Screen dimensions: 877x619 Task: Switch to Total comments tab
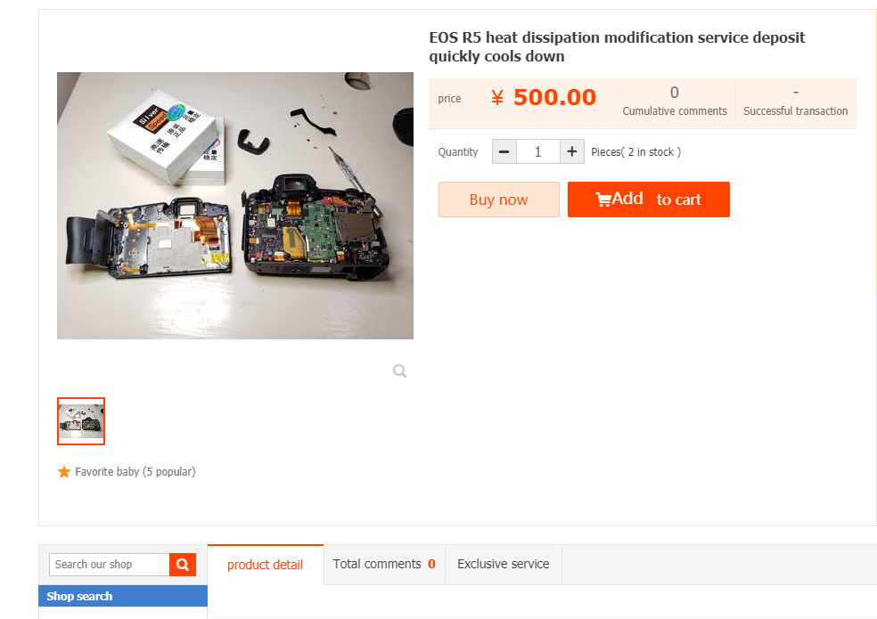pos(384,564)
